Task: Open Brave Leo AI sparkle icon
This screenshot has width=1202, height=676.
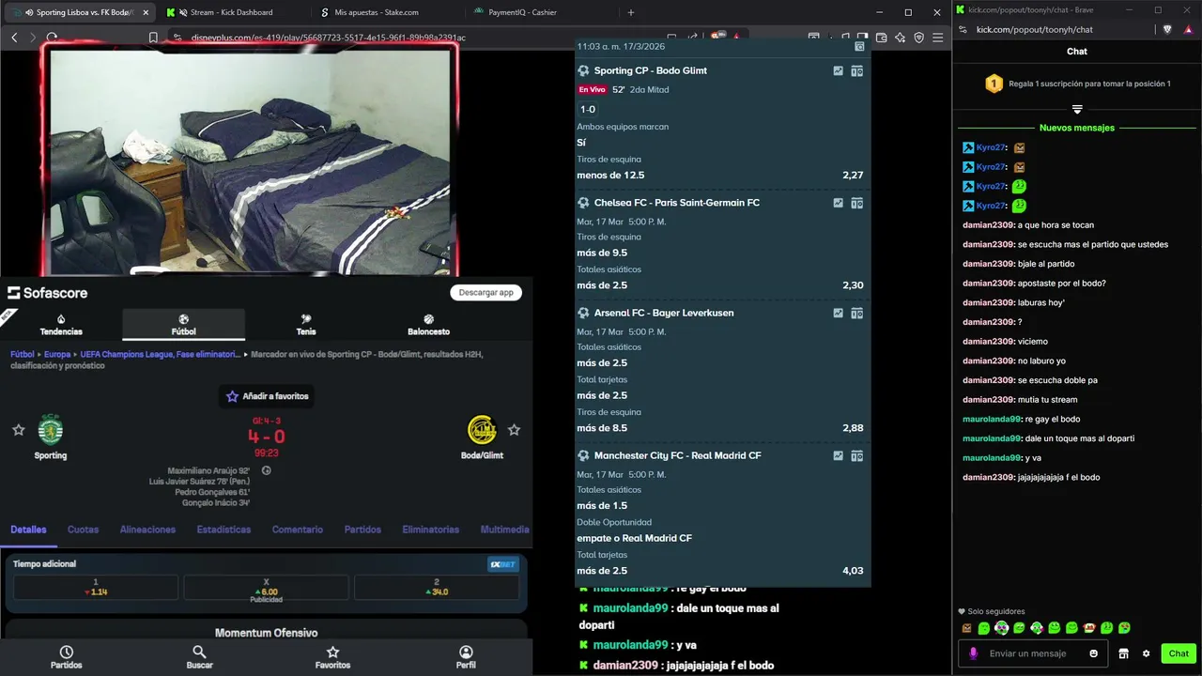Action: (900, 38)
